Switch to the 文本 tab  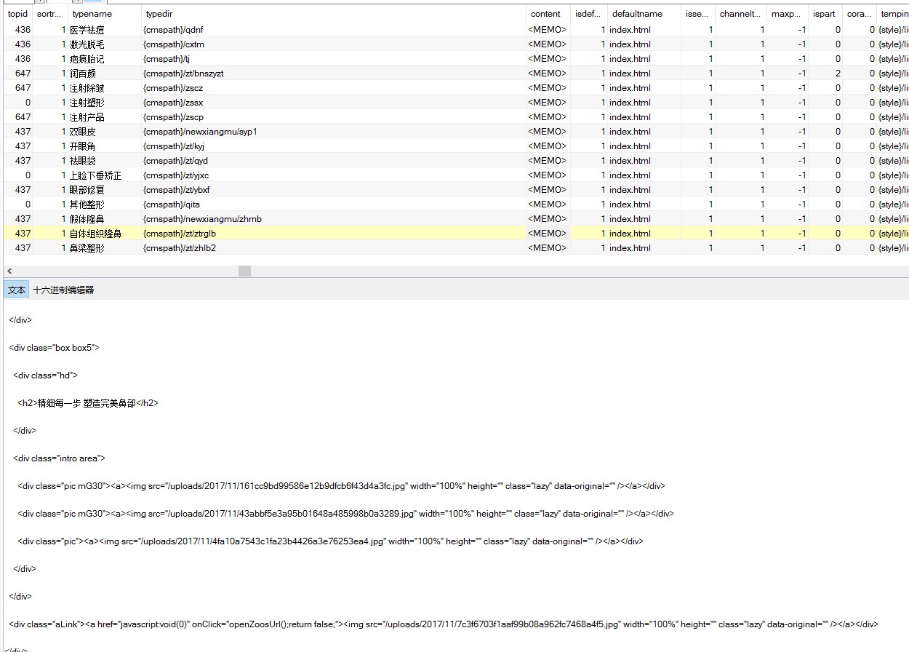point(16,290)
